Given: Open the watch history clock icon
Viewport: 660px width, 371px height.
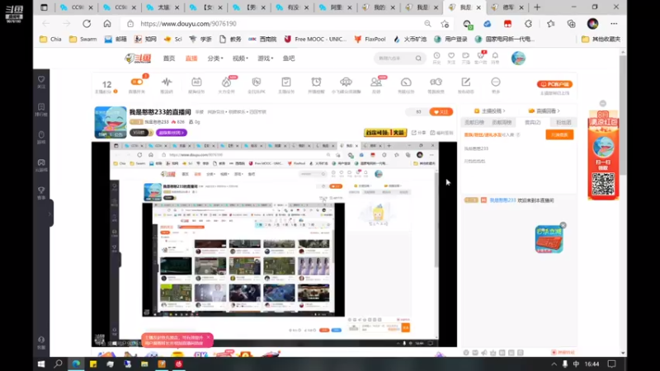Looking at the screenshot, I should click(437, 56).
